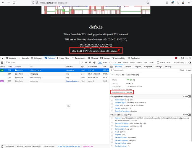Image resolution: width=192 pixels, height=148 pixels.
Task: Sort by the Status column header
Action: tap(4, 67)
